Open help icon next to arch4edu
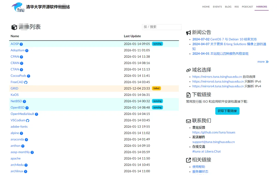Screen dimensions: 279x175 (x=26, y=165)
